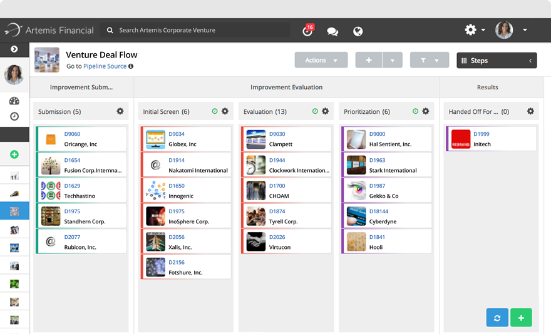
Task: Open deal D2156 Fotshure, Inc.
Action: 186,267
